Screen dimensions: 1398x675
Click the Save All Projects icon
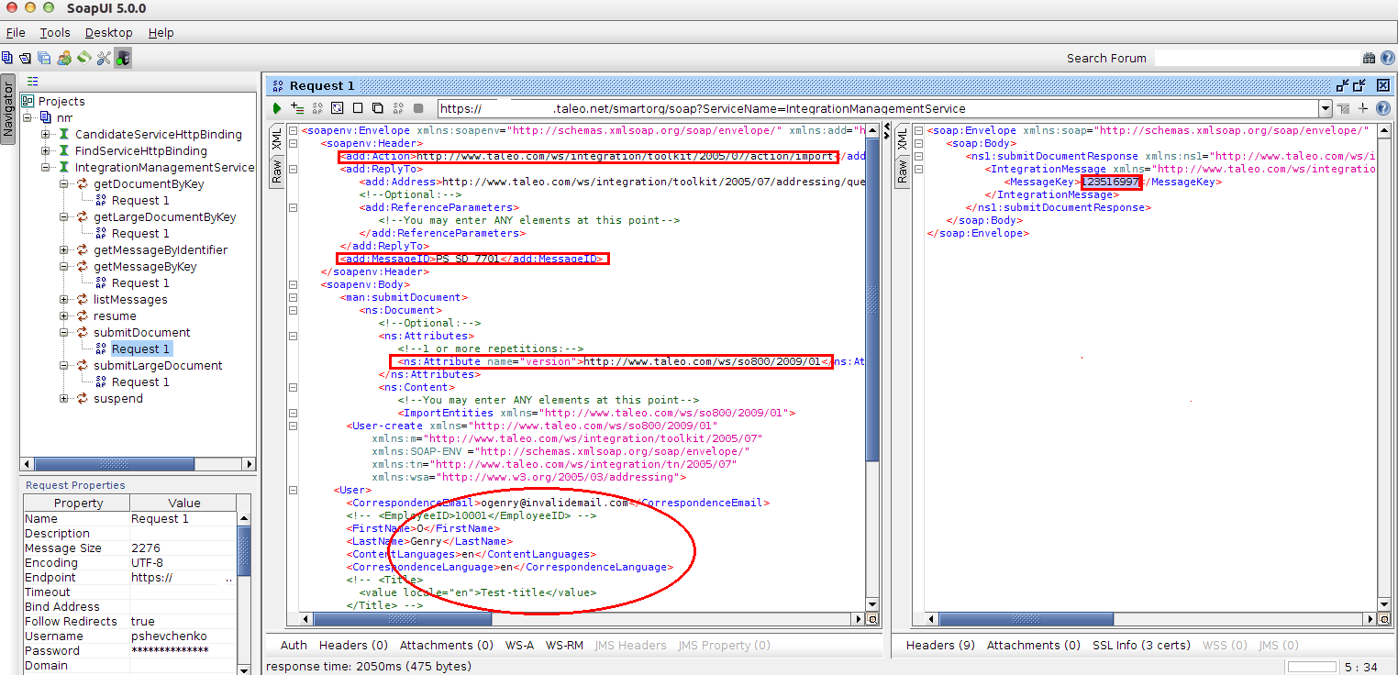(44, 58)
